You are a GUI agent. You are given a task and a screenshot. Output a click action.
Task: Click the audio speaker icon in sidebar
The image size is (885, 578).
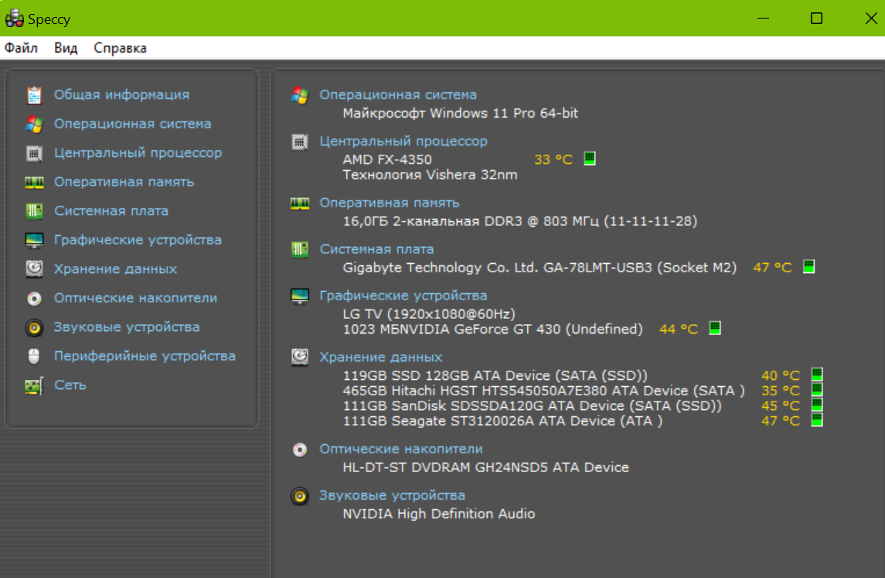tap(34, 327)
